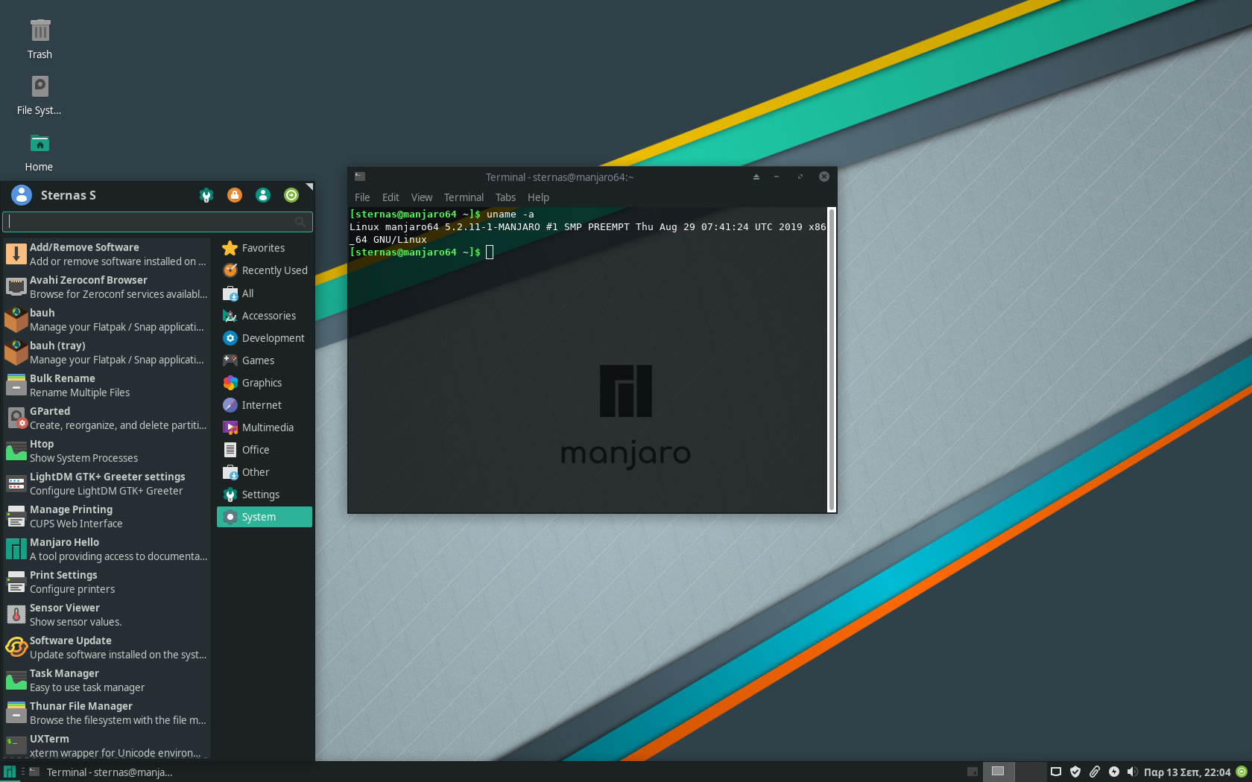Select the All applications category
1252x782 pixels.
pyautogui.click(x=265, y=293)
